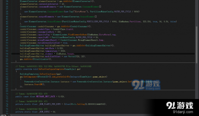Click FindElementByHash on line 47

pyautogui.click(x=77, y=35)
